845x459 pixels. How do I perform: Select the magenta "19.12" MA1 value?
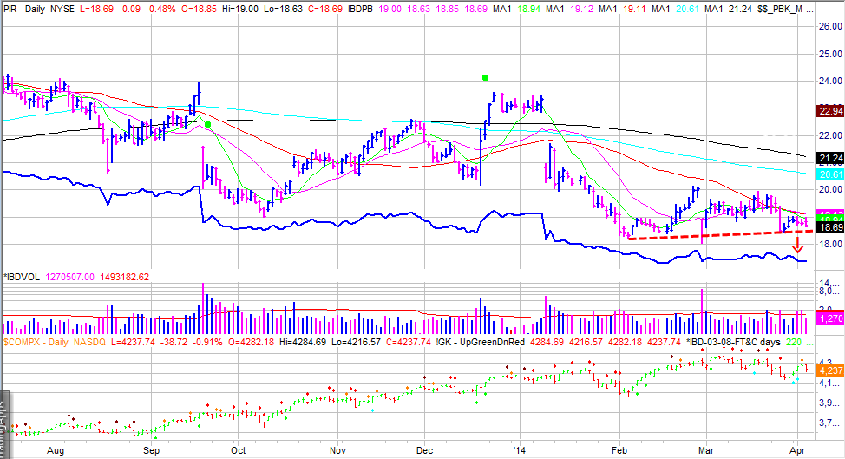(x=581, y=10)
